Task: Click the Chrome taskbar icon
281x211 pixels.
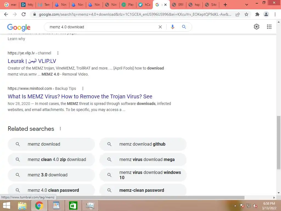Action: (x=39, y=206)
